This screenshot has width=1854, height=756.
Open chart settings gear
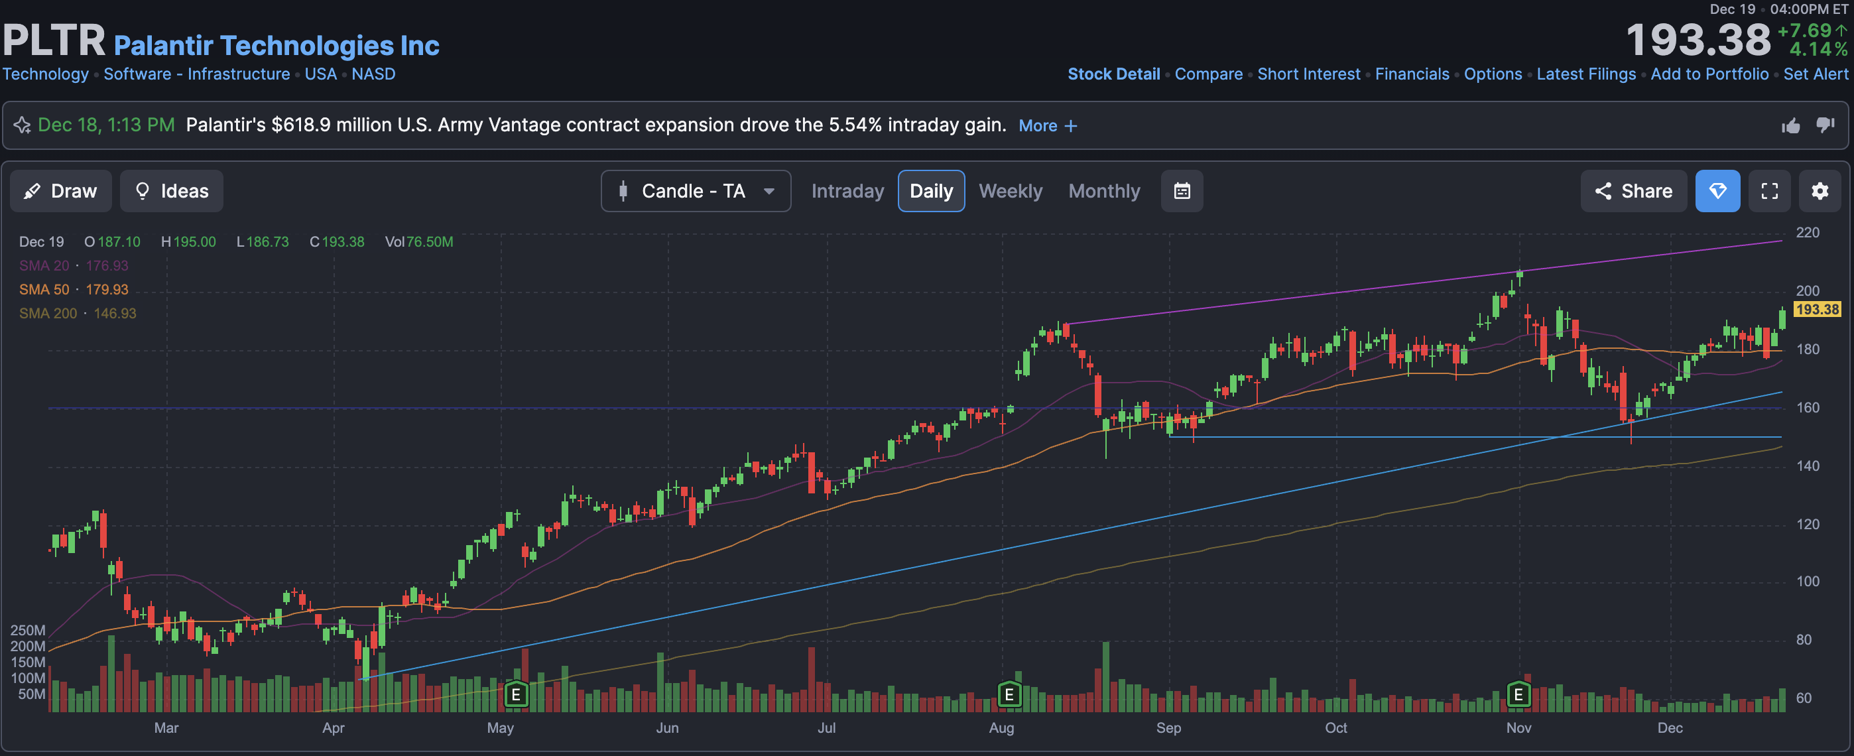(x=1820, y=191)
